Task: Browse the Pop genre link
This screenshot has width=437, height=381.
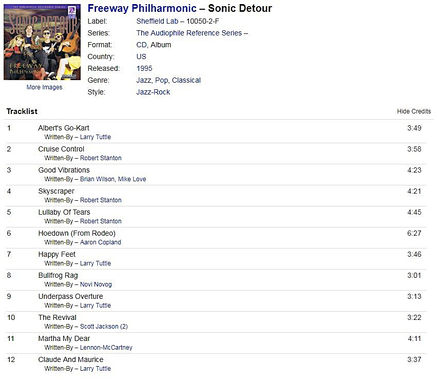Action: point(161,80)
